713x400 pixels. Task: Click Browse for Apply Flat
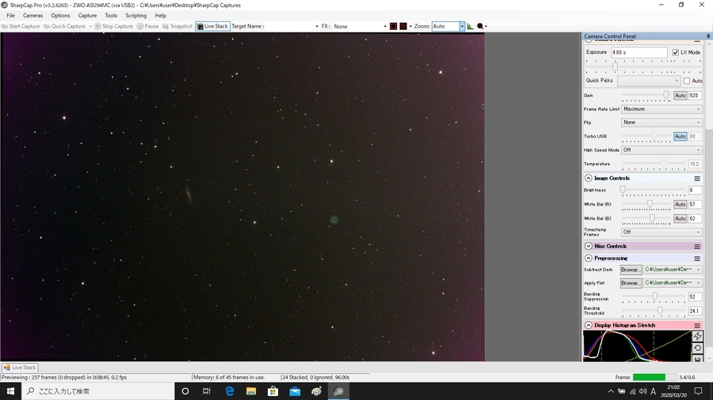coord(631,283)
